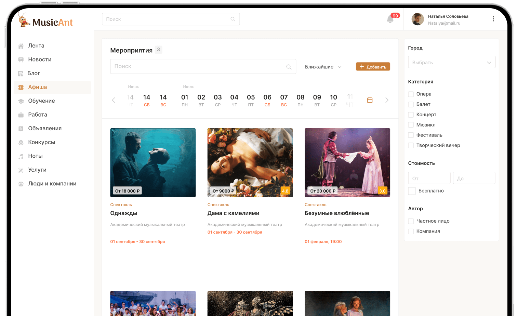Click Наталья Соловьева profile avatar

[x=417, y=19]
